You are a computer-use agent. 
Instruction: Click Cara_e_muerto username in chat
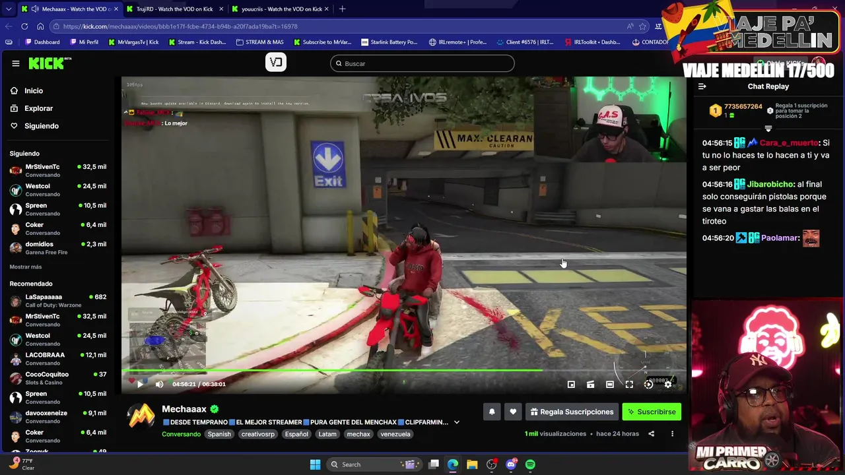[x=789, y=142]
